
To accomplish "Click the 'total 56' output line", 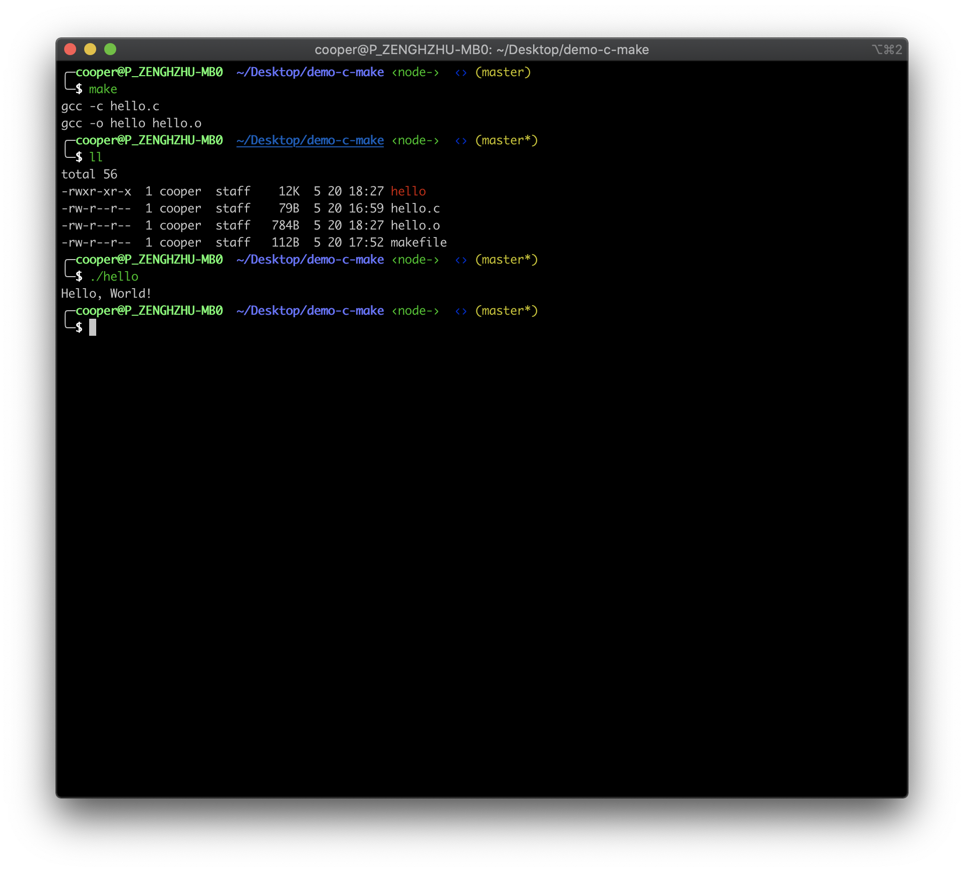I will (x=89, y=174).
